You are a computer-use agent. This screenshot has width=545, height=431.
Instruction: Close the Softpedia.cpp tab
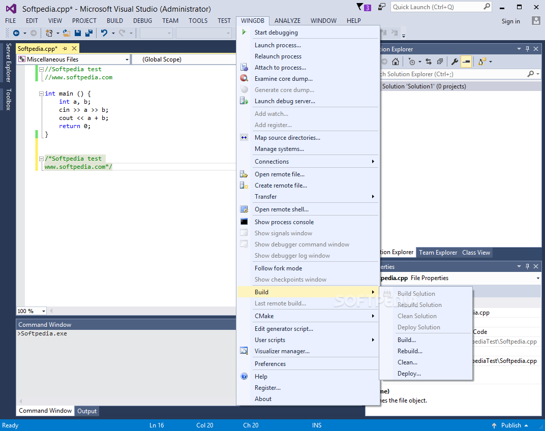[74, 48]
